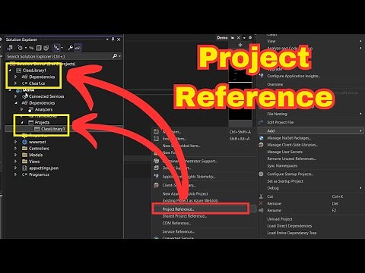
Task: Click the Pending Changes Filter clock icon
Action: pyautogui.click(x=20, y=48)
